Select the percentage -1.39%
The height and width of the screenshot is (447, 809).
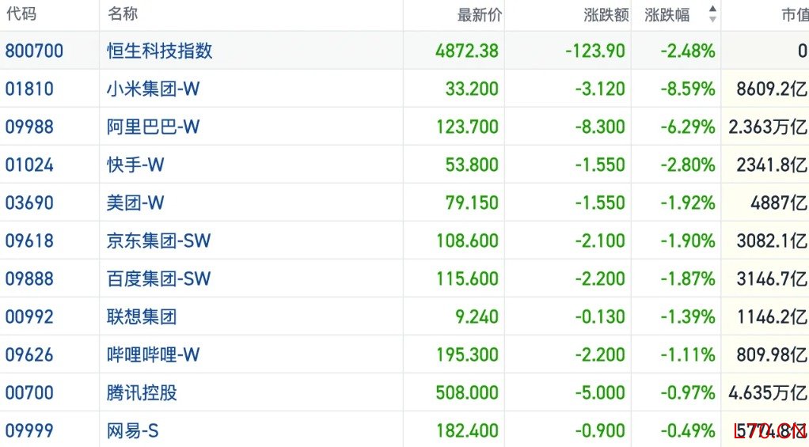[688, 316]
